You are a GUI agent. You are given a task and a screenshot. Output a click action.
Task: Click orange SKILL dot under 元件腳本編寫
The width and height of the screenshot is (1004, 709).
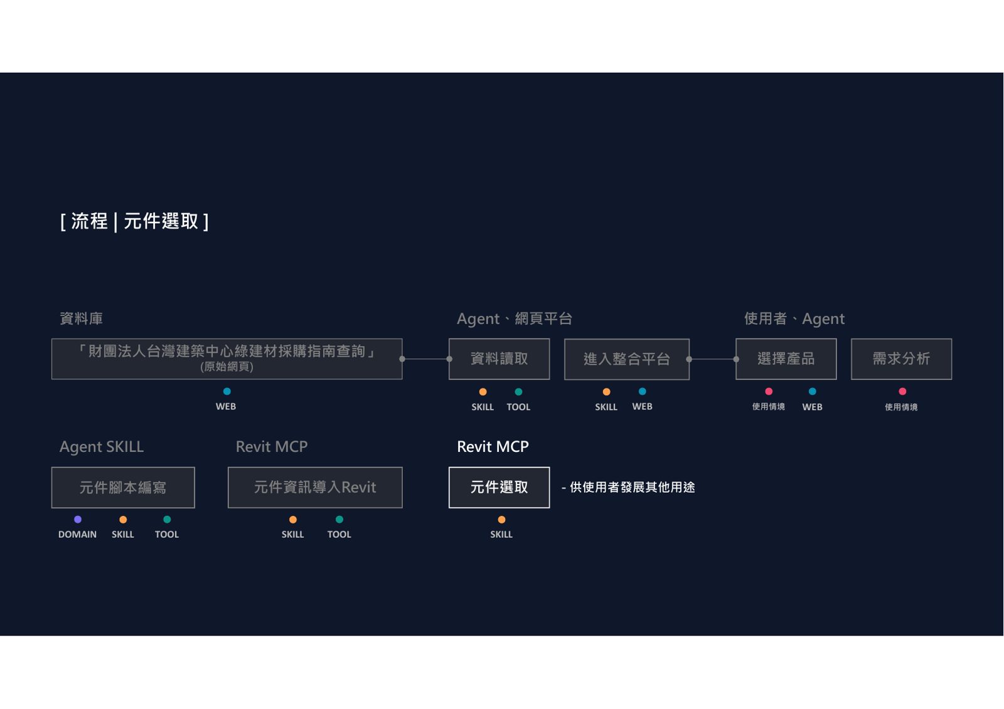click(123, 520)
